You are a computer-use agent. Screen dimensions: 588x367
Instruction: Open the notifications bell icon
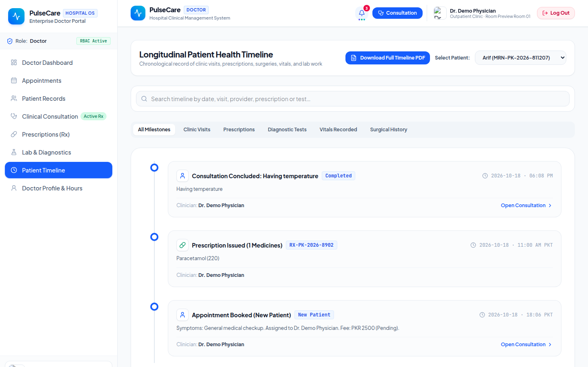(362, 13)
